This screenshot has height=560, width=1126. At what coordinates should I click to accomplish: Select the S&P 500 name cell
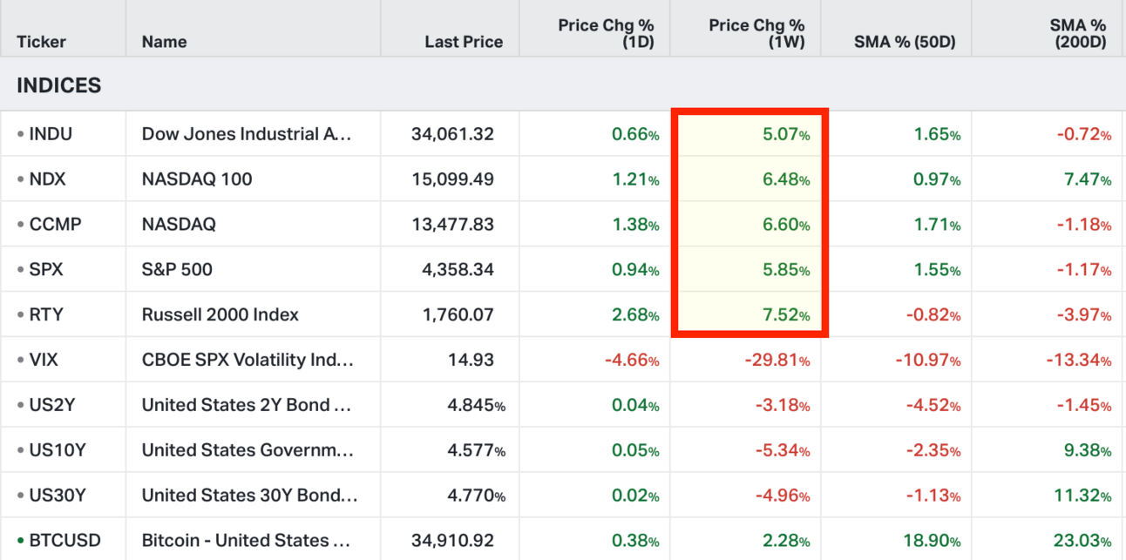click(x=177, y=270)
